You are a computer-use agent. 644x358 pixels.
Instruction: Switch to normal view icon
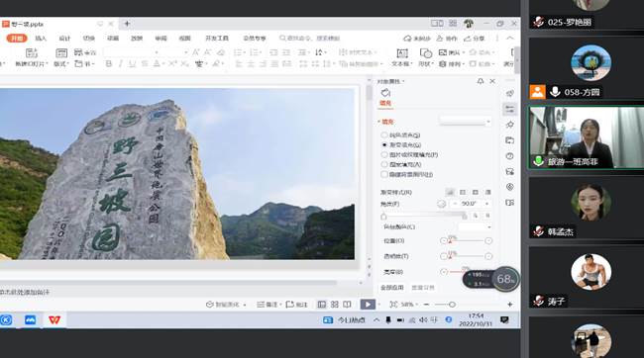[322, 305]
